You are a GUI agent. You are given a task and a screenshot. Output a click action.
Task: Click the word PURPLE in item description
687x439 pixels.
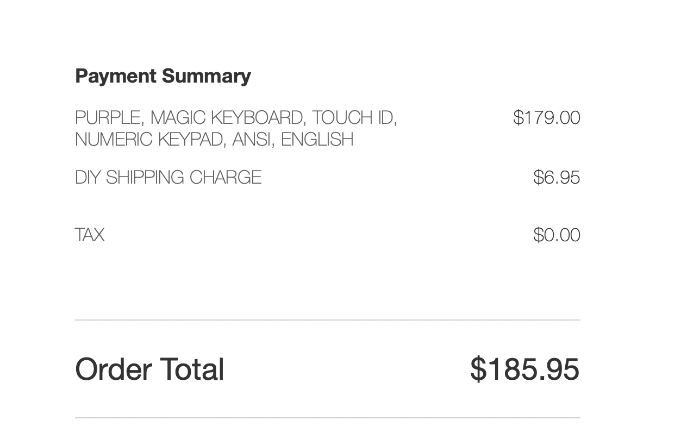pyautogui.click(x=108, y=118)
